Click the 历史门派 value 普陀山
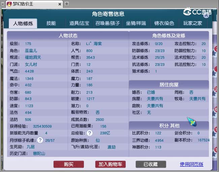The width and height of the screenshot is (219, 172). pos(39,154)
